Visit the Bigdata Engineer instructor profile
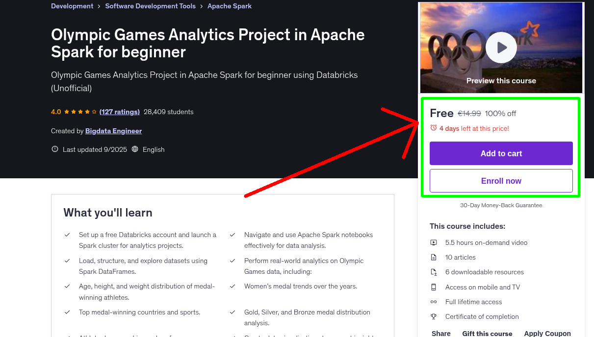This screenshot has height=337, width=594. coord(113,131)
